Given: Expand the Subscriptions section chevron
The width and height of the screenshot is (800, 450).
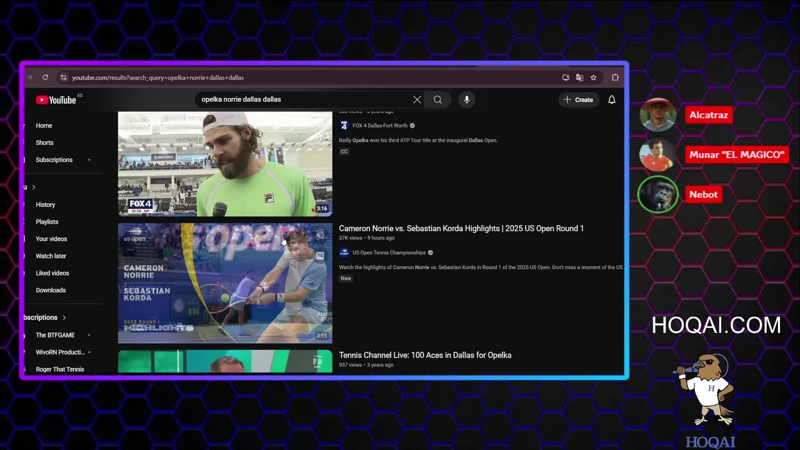Looking at the screenshot, I should click(x=64, y=317).
